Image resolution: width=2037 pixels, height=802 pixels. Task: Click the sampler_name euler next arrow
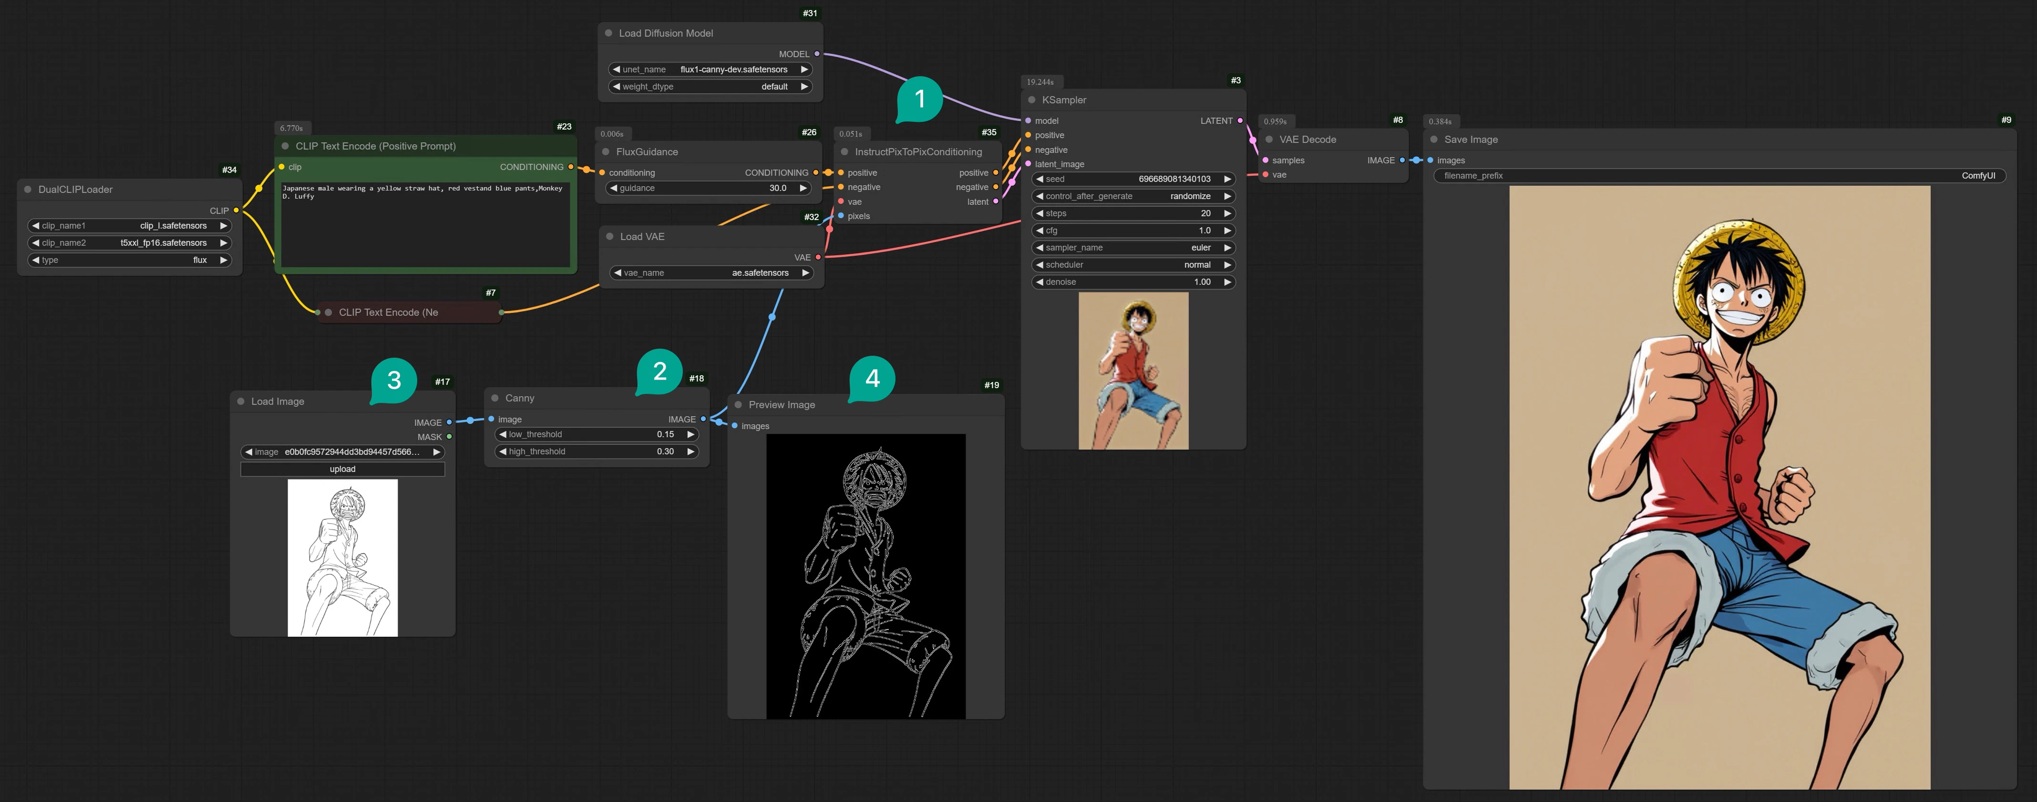(1226, 247)
